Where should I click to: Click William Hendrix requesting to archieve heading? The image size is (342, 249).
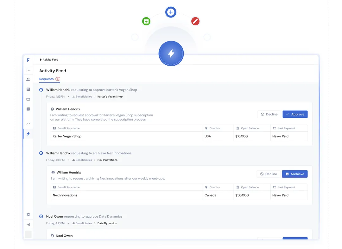89,153
